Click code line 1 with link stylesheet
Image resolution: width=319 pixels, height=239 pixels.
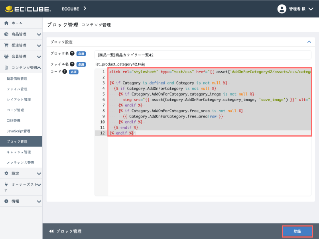[210, 72]
